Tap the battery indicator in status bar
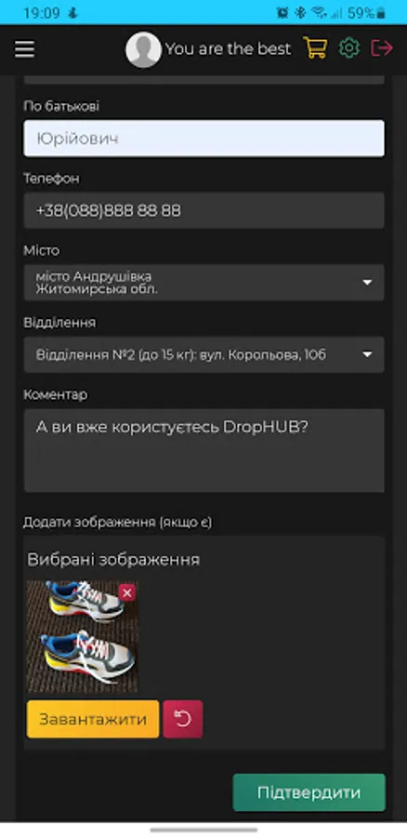 tap(366, 13)
